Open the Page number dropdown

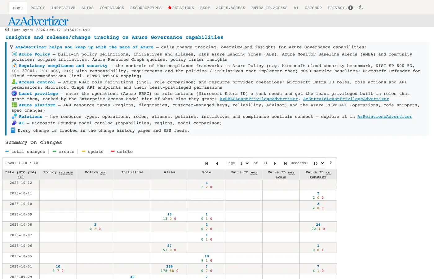(x=244, y=163)
